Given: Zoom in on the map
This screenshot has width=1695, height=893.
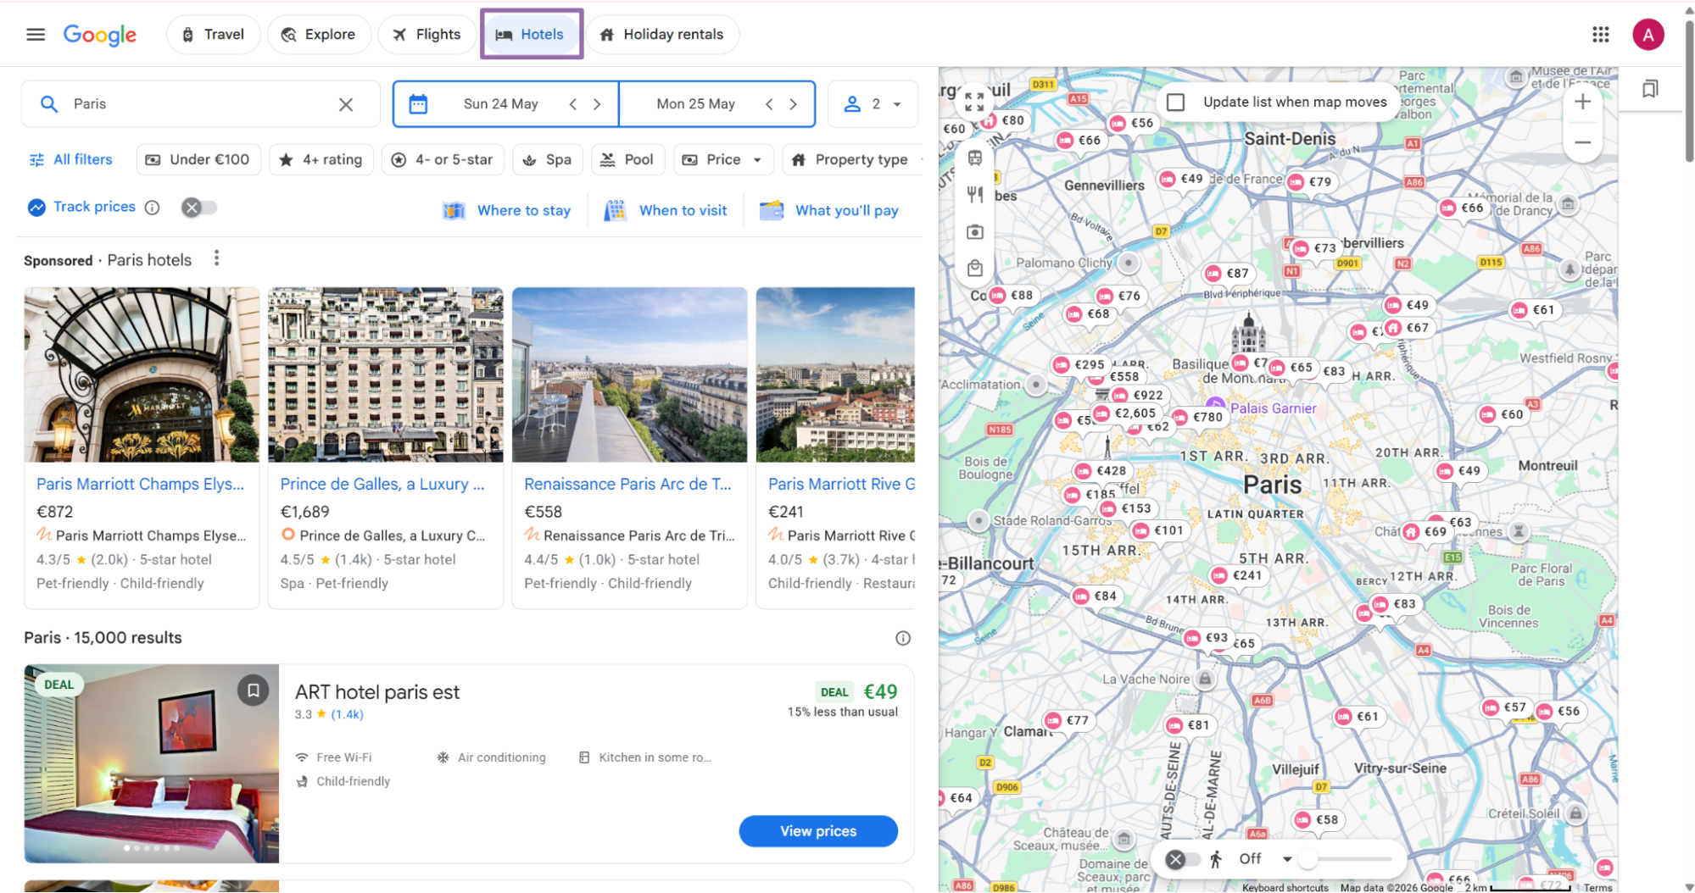Looking at the screenshot, I should [1582, 103].
